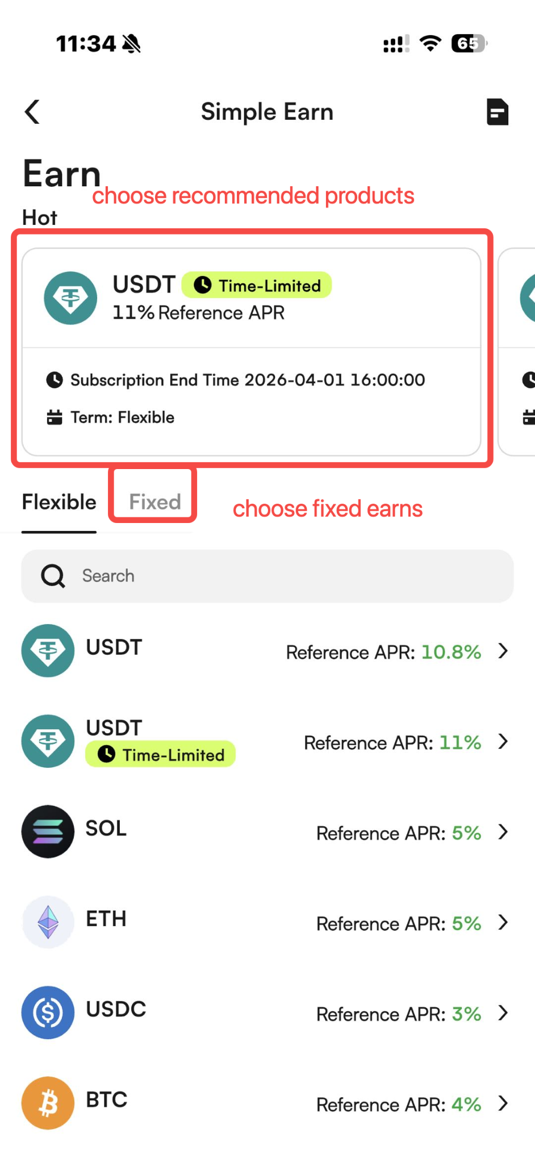Expand USDT 11% Time-Limited row chevron
Screen dimensions: 535x1163
(503, 741)
